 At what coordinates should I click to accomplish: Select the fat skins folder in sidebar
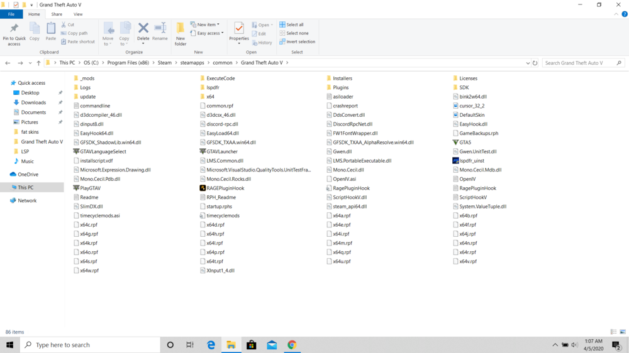(30, 132)
